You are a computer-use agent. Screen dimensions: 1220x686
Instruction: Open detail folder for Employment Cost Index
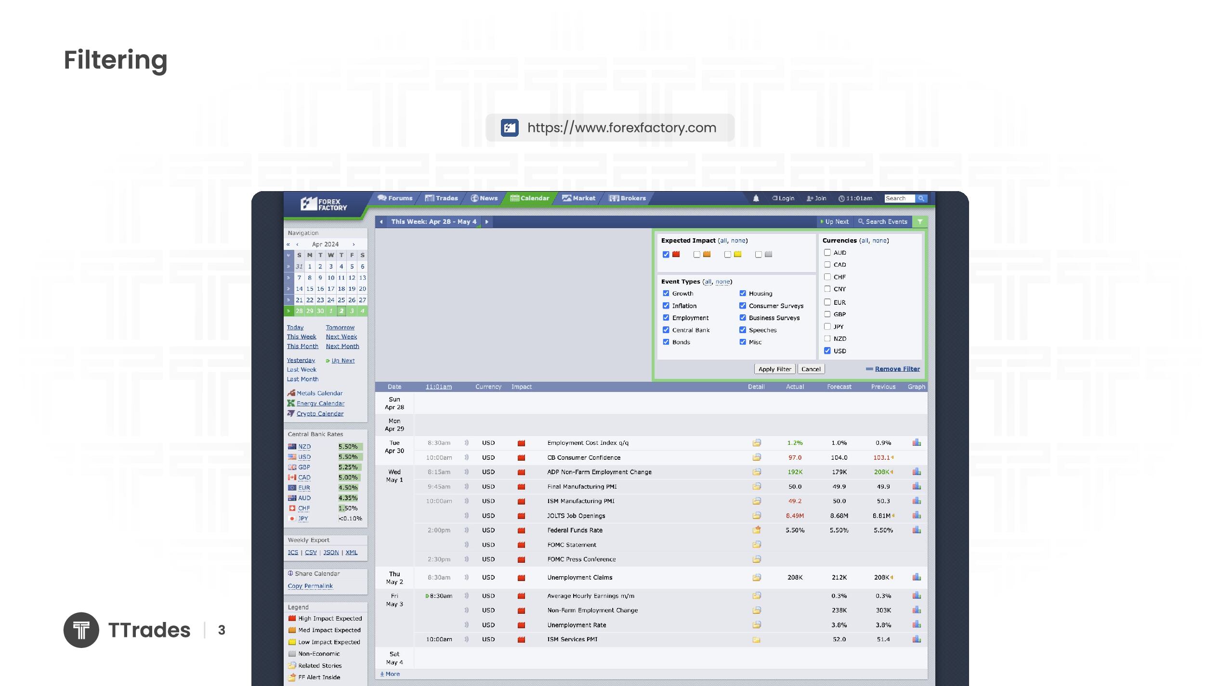757,443
